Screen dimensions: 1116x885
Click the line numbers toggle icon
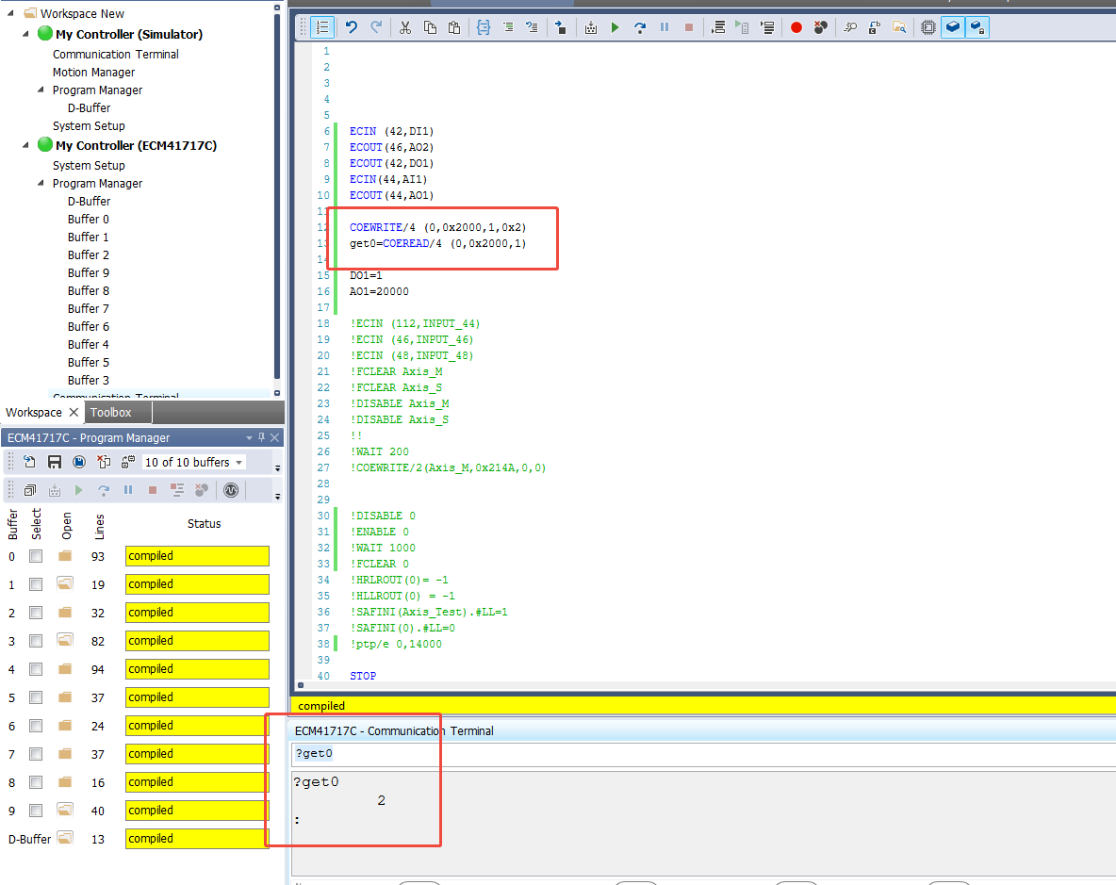tap(322, 27)
